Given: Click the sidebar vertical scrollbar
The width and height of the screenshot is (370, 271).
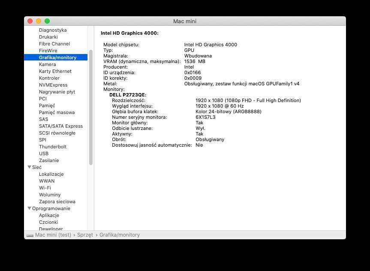Looking at the screenshot, I should 91,107.
